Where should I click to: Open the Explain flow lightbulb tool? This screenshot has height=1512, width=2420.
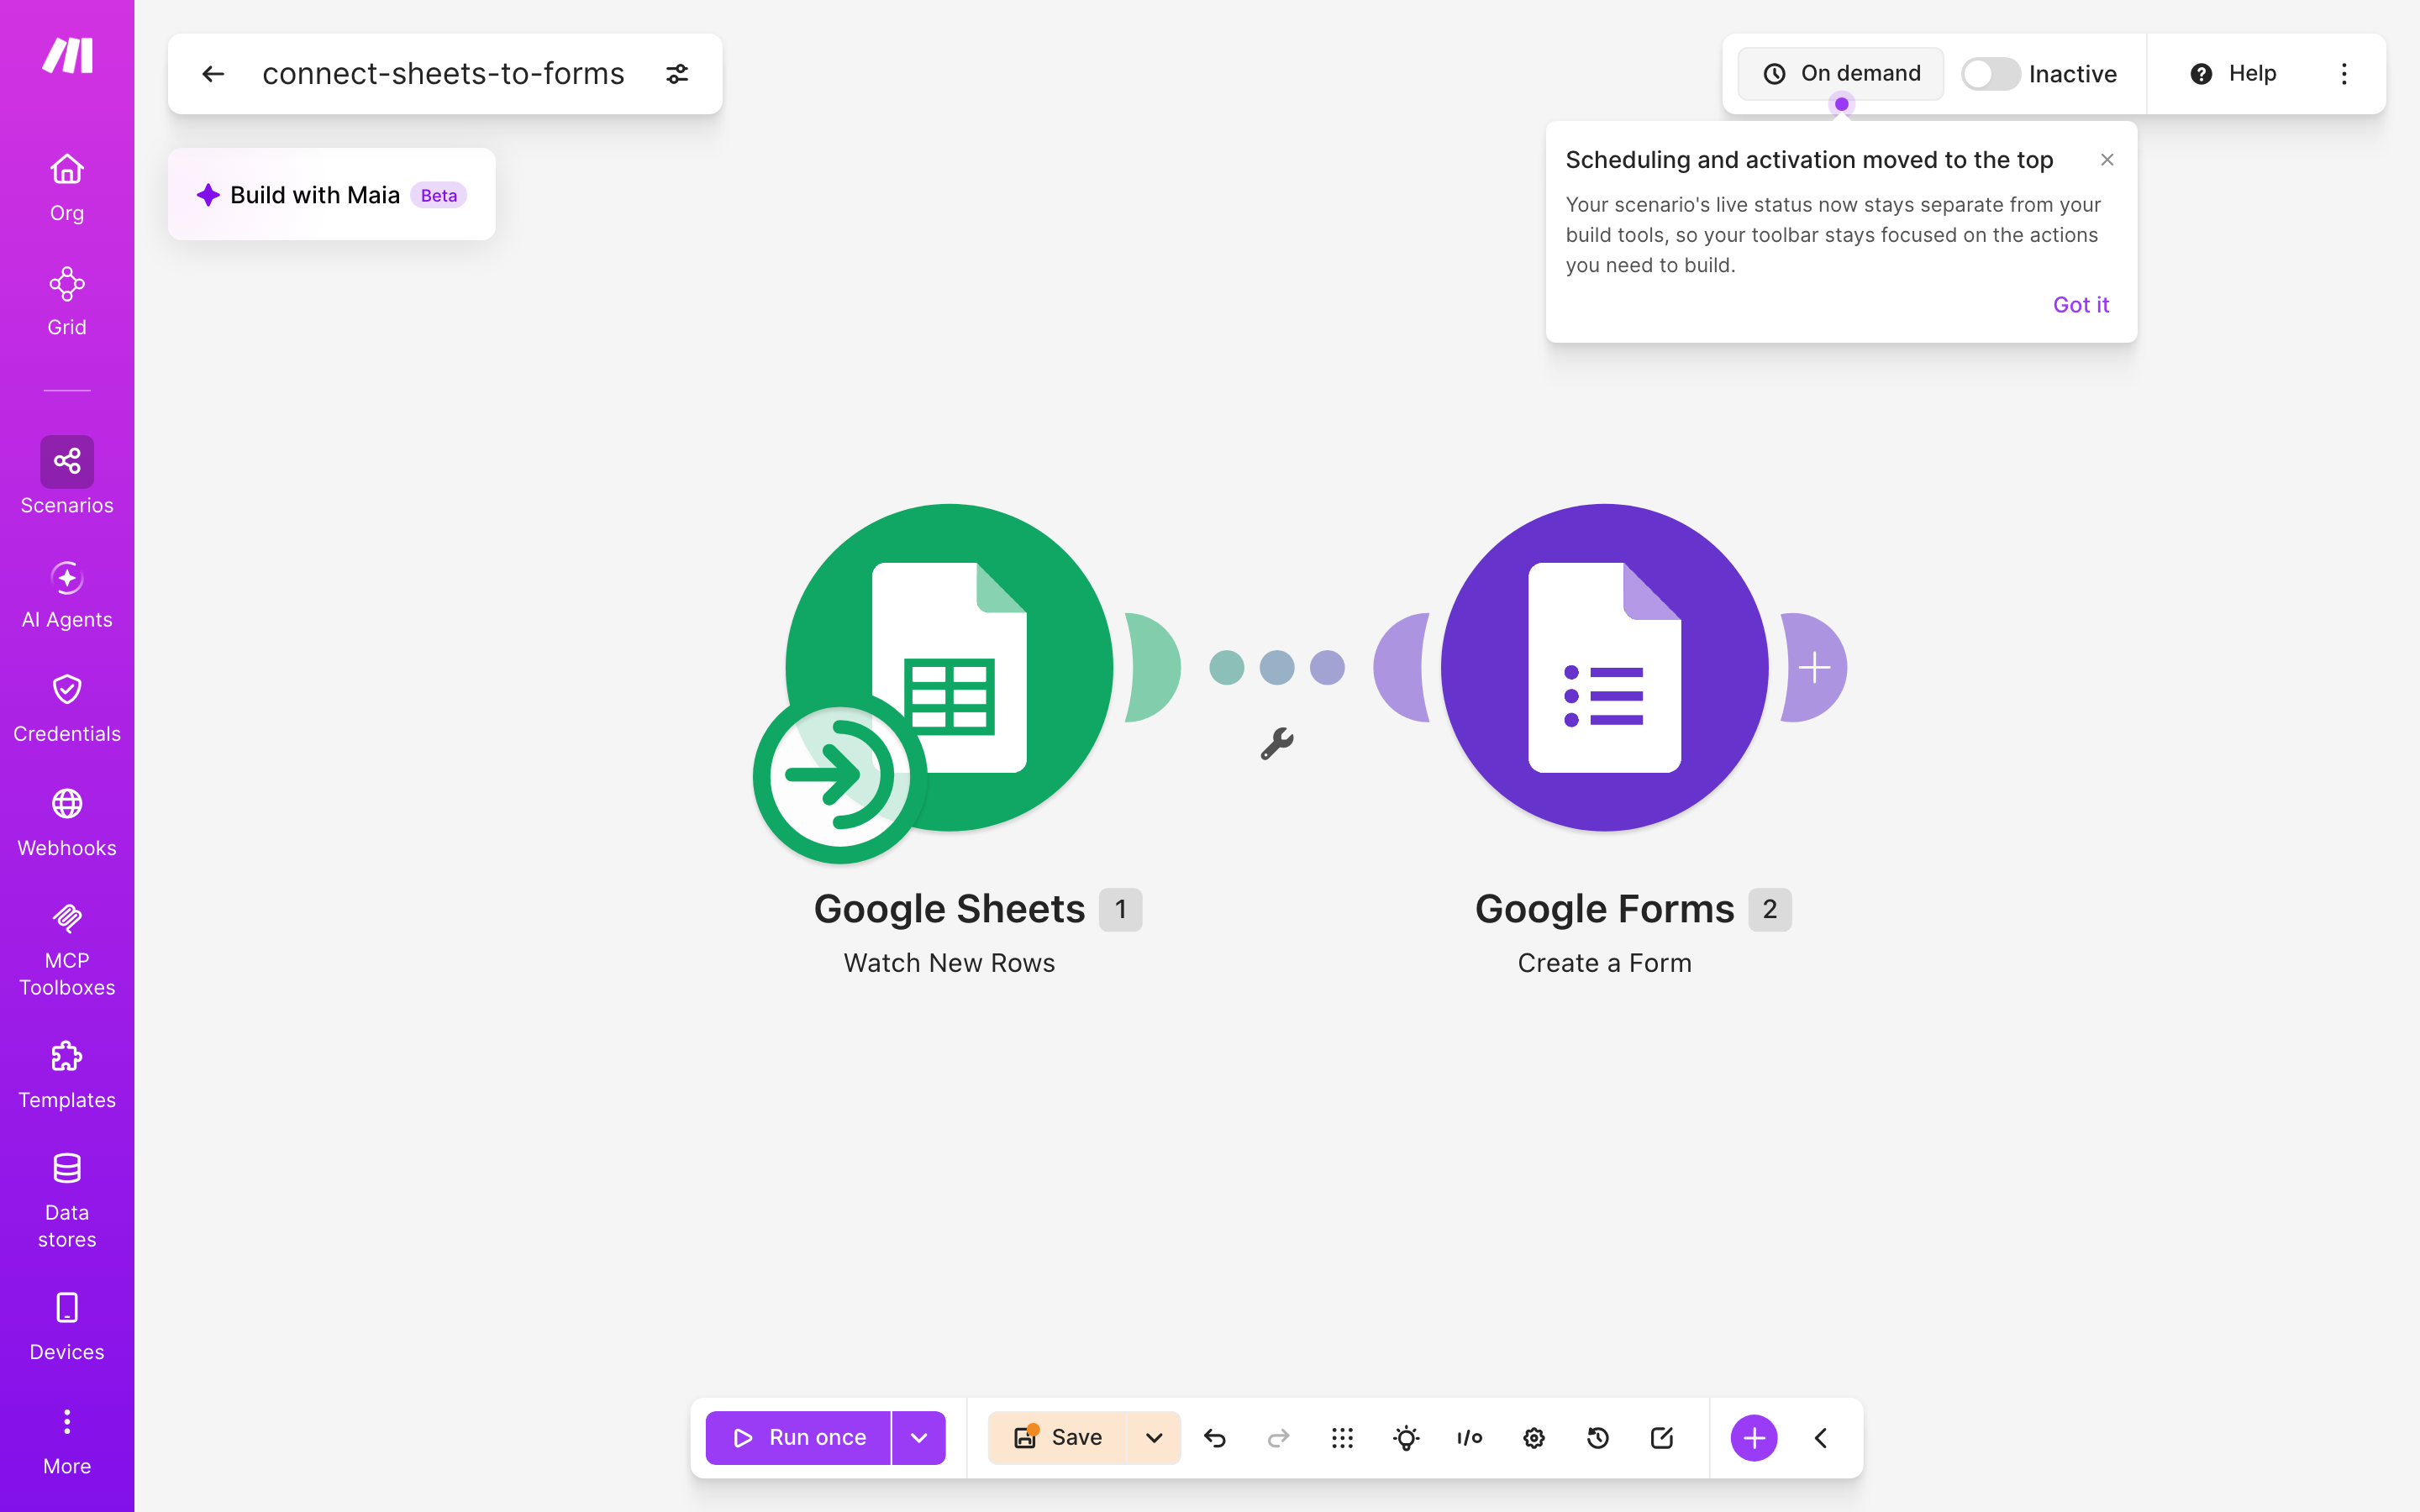tap(1406, 1438)
